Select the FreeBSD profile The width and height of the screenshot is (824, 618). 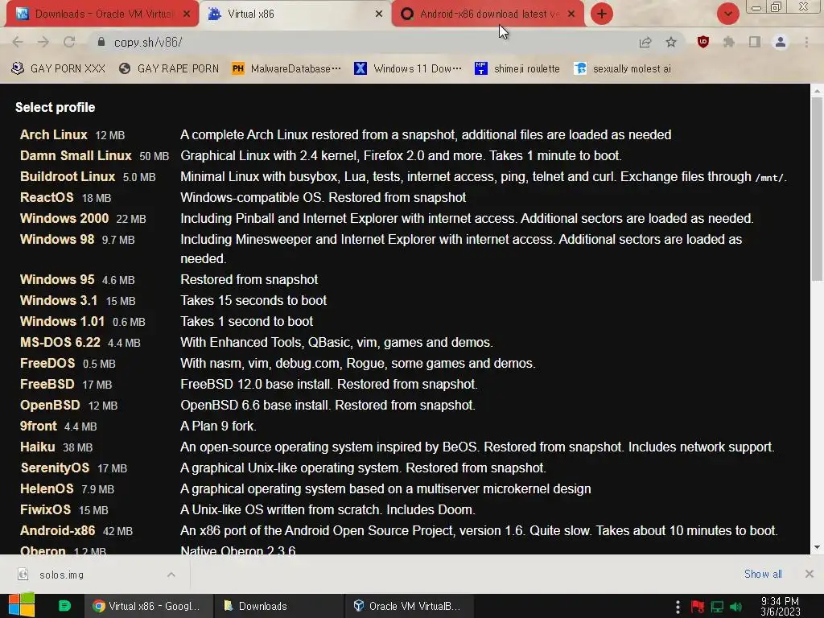coord(47,385)
